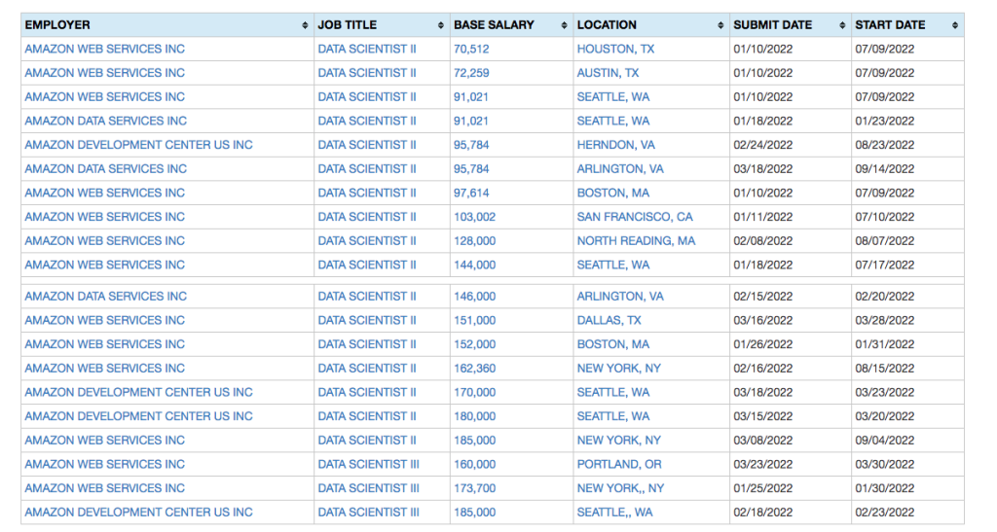Screen dimensions: 997x532
Task: Click the 162,360 base salary link
Action: pyautogui.click(x=474, y=369)
